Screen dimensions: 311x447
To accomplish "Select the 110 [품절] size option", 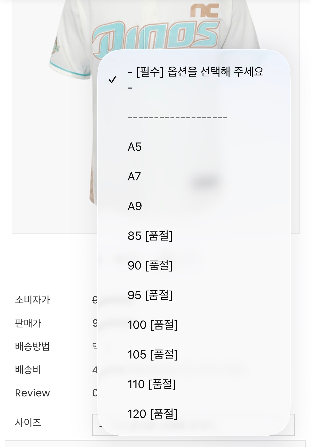I will [x=152, y=384].
